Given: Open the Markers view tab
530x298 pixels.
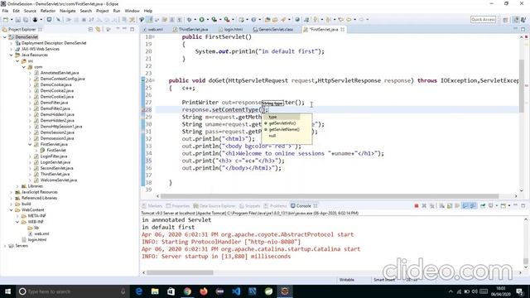Looking at the screenshot, I should (152, 206).
